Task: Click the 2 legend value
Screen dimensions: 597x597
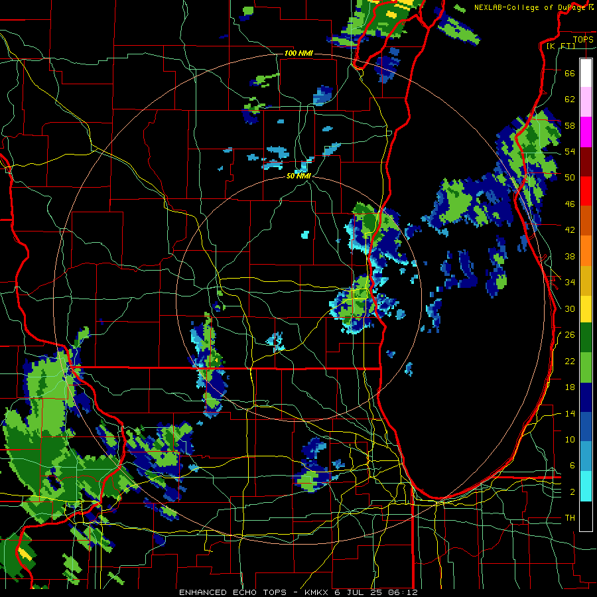Action: [572, 492]
